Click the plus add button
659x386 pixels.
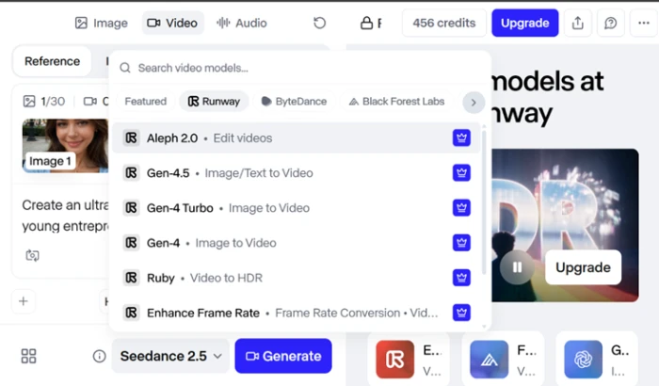[24, 301]
